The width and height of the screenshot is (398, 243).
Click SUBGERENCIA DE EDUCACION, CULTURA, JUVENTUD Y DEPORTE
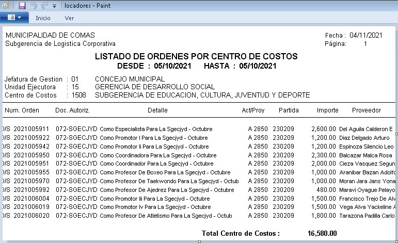tap(202, 95)
